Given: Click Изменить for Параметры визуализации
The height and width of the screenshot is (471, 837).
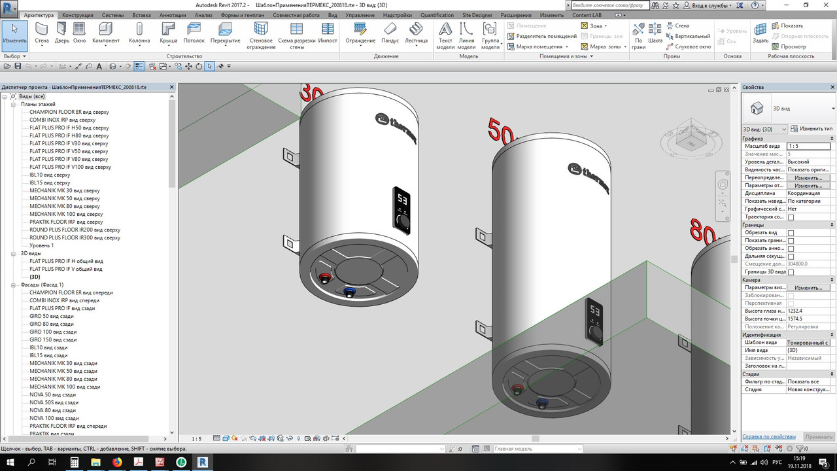Looking at the screenshot, I should [x=808, y=288].
